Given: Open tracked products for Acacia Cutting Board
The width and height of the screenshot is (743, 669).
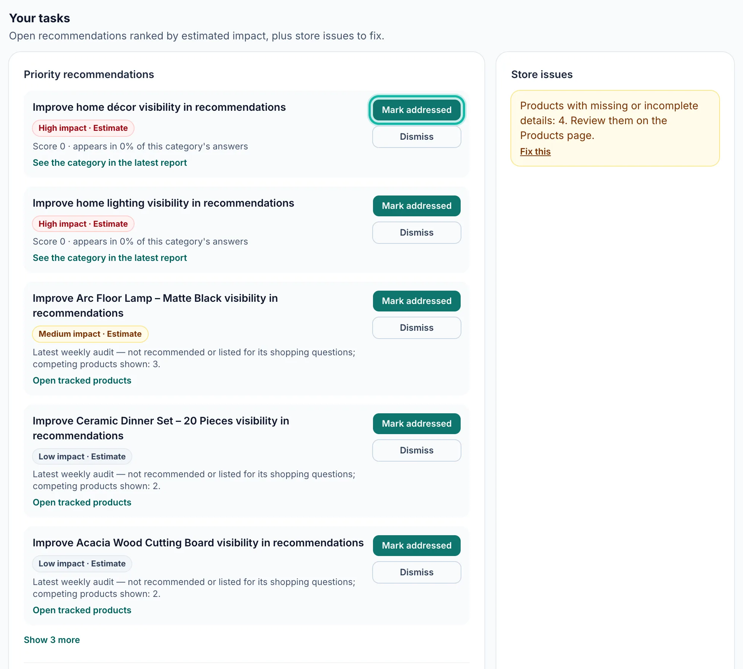Looking at the screenshot, I should click(x=82, y=610).
